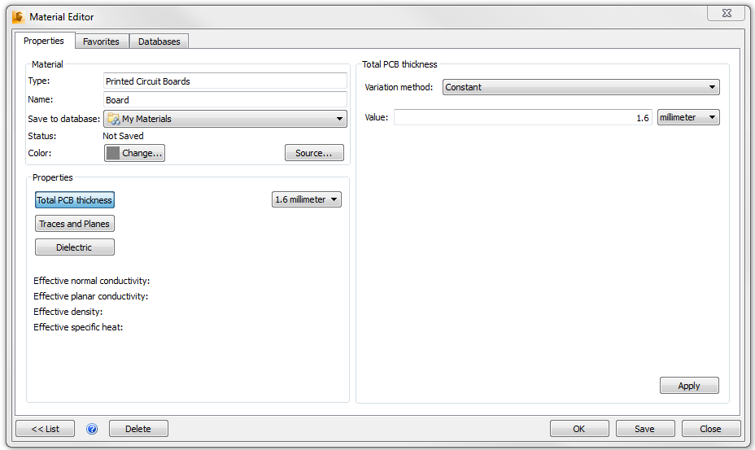The height and width of the screenshot is (450, 755).
Task: Select the Dielectric property button
Action: pyautogui.click(x=75, y=247)
